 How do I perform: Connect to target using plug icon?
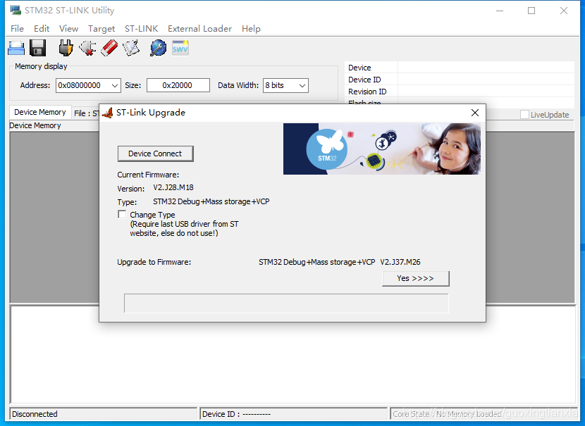66,48
